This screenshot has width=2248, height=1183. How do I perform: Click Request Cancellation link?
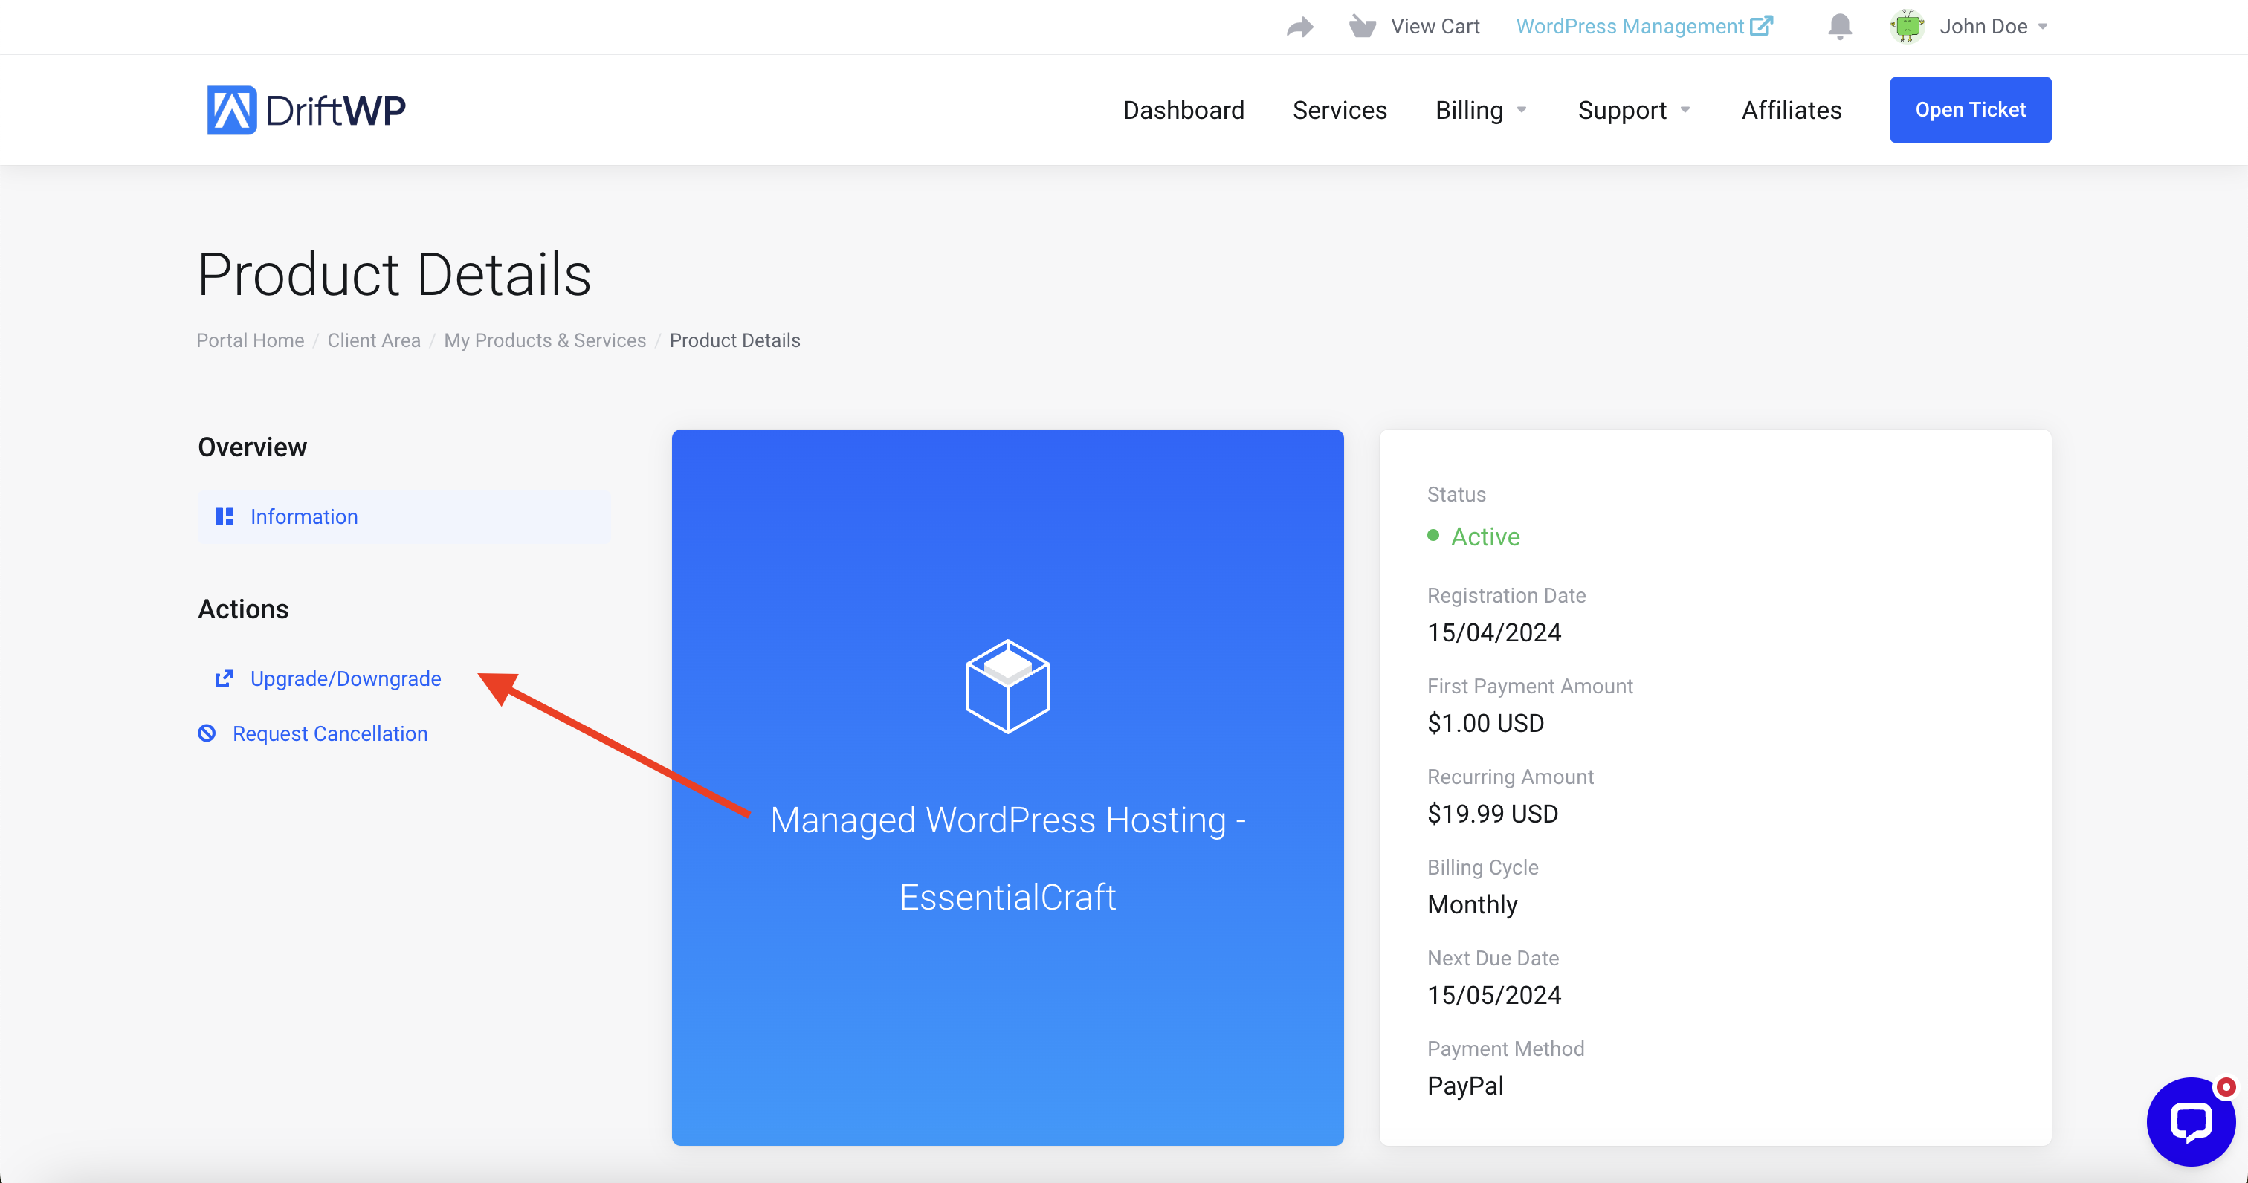(330, 733)
